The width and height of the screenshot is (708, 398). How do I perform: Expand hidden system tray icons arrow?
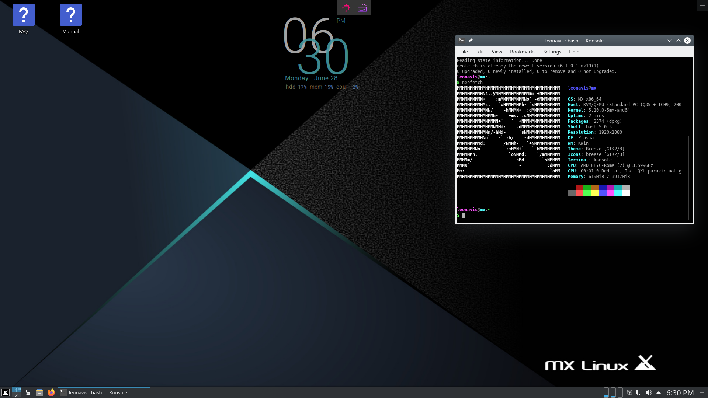pyautogui.click(x=659, y=392)
